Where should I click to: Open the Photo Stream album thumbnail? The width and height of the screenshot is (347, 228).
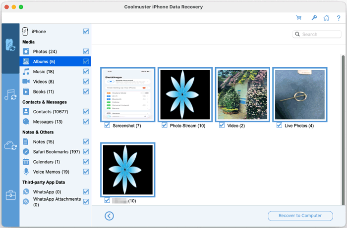coord(185,94)
